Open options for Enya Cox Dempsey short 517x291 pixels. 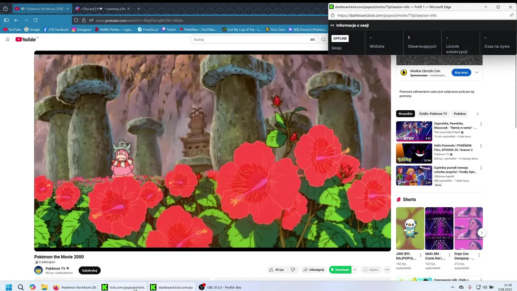coord(479,255)
